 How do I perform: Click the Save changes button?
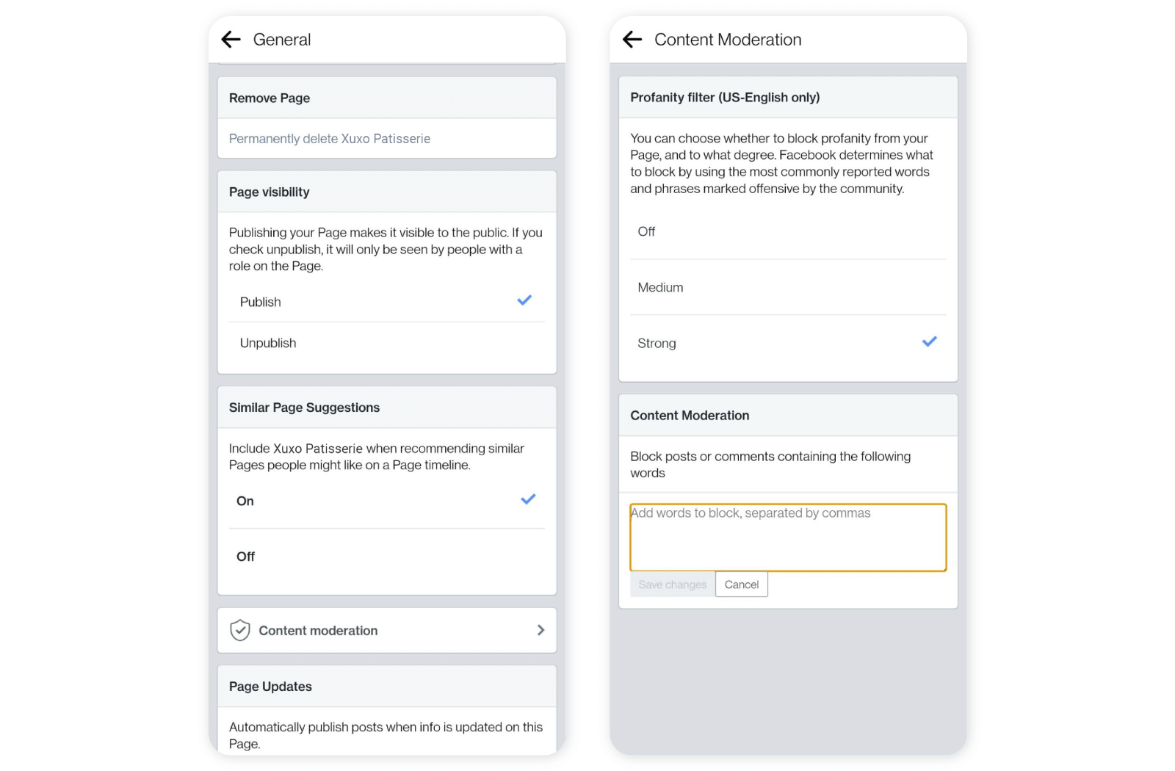click(672, 584)
